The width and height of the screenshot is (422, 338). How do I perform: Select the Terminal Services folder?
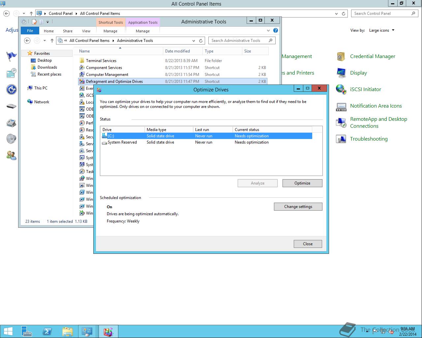173,61
